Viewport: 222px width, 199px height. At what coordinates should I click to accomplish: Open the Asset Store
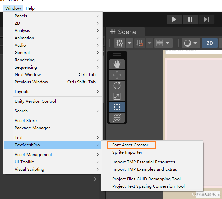click(x=53, y=121)
